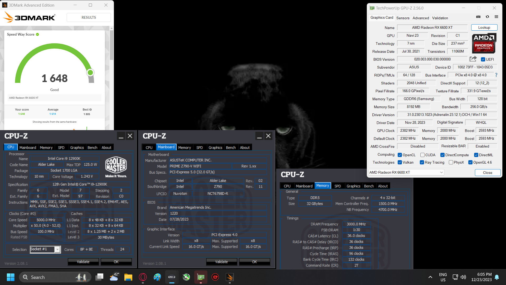The image size is (506, 285).
Task: Toggle the DirectML checkbox
Action: (x=476, y=155)
